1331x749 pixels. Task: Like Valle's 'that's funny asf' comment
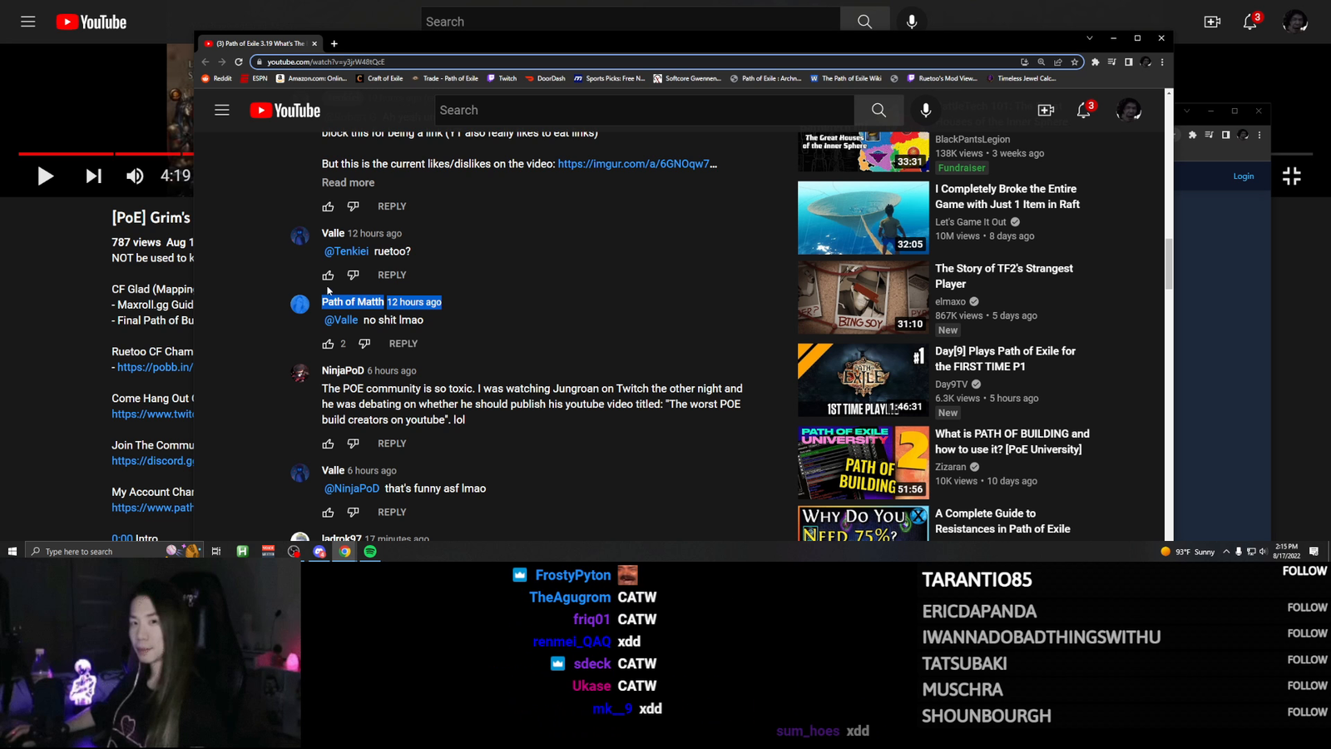click(328, 512)
